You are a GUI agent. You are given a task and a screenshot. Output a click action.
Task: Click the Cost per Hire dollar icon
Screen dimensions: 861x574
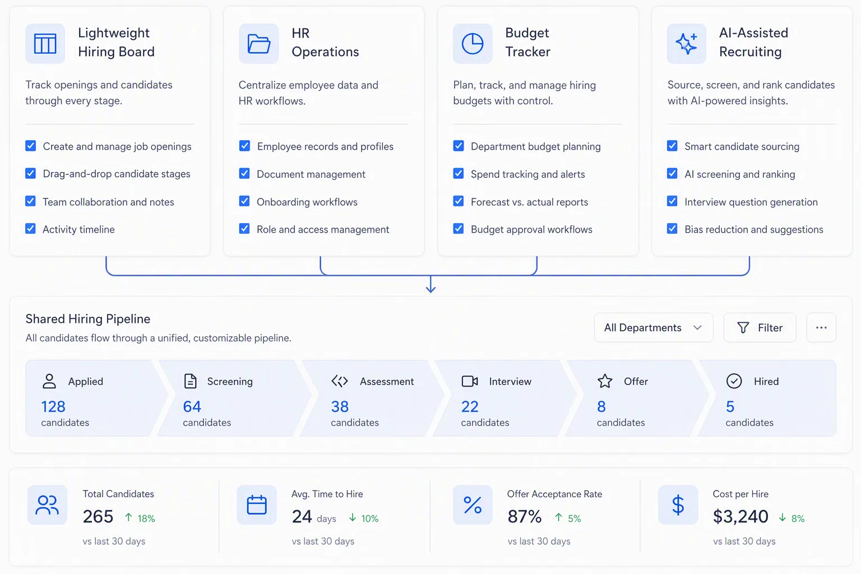[x=678, y=505]
